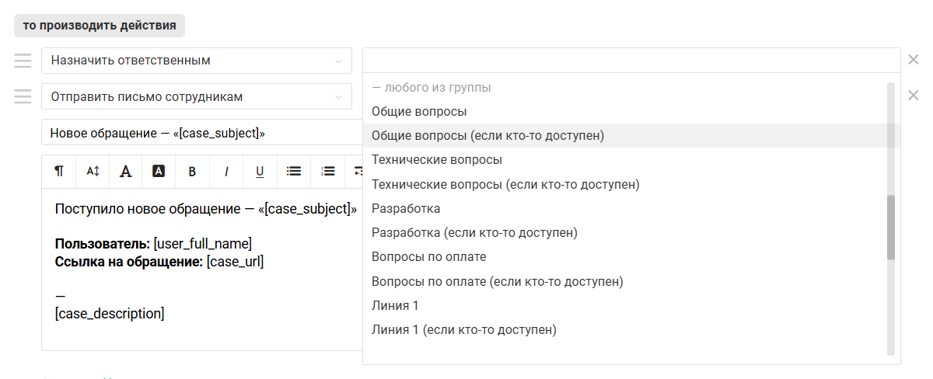Click the text background color icon
The width and height of the screenshot is (933, 379).
(159, 172)
